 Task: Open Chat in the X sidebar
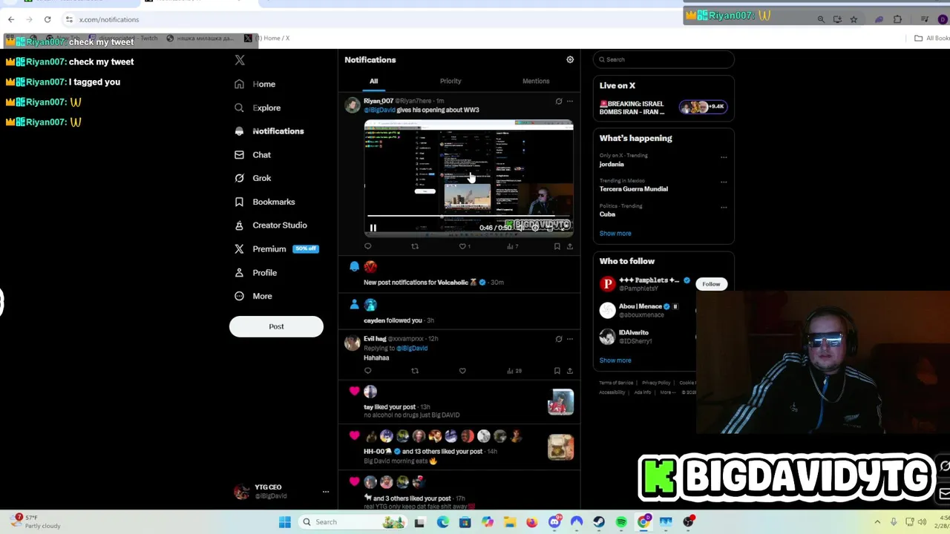(252, 155)
